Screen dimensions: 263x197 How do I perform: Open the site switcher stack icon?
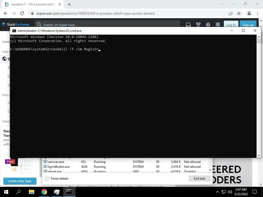(x=218, y=25)
